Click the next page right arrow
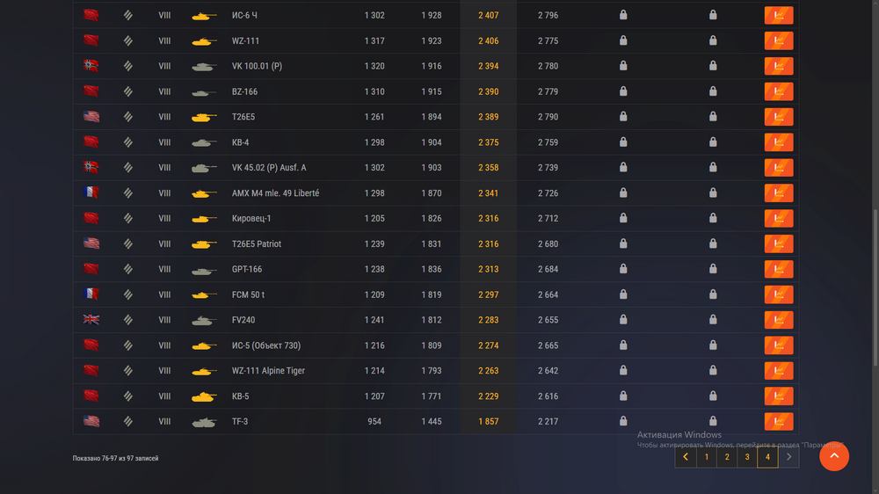This screenshot has height=494, width=879. [788, 457]
